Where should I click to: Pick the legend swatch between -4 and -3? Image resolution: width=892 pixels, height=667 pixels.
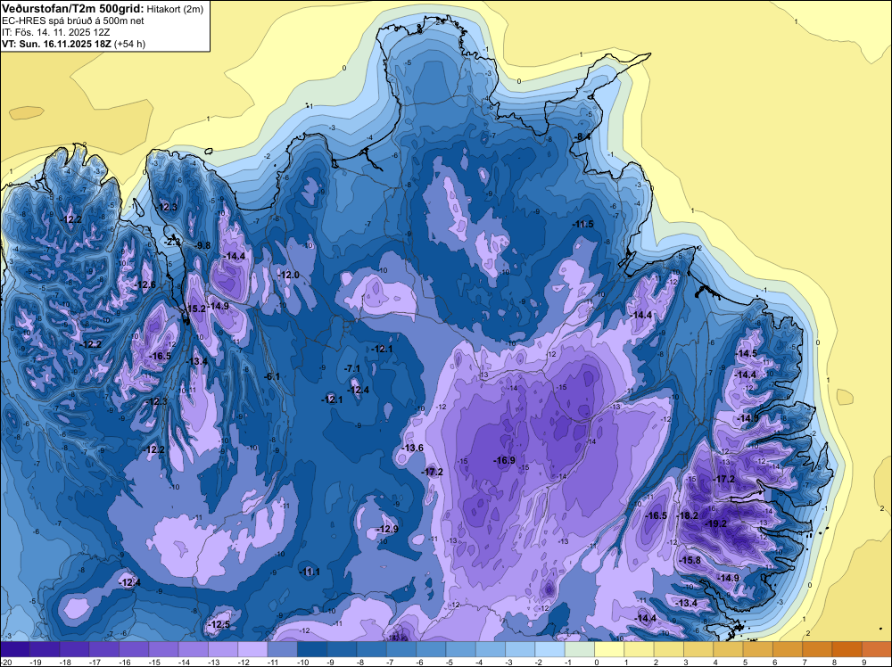491,649
